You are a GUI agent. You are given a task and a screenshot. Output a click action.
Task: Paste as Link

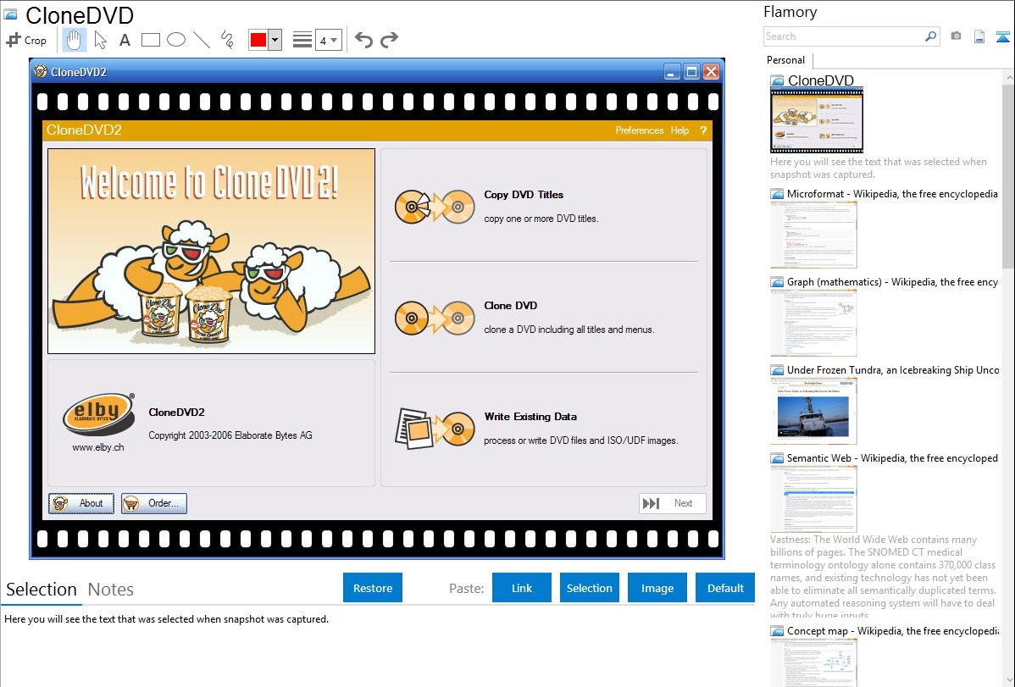[x=522, y=588]
